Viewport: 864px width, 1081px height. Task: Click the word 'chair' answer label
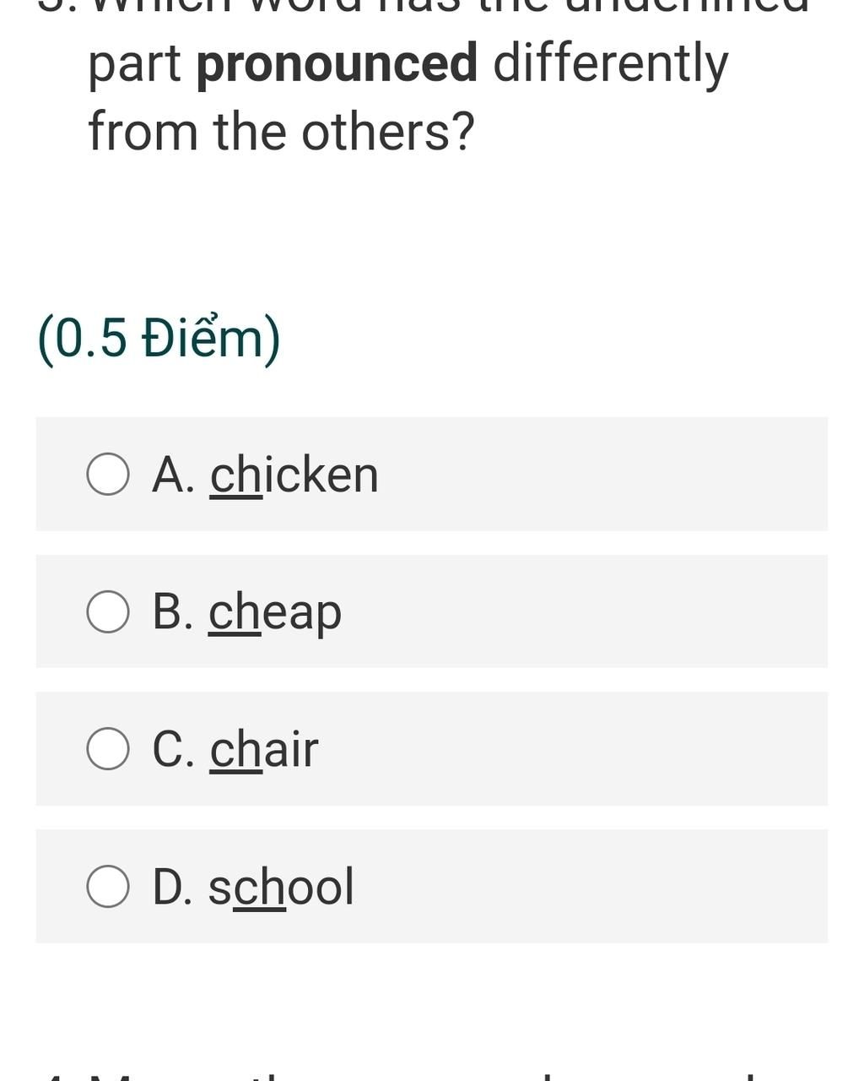tap(264, 749)
